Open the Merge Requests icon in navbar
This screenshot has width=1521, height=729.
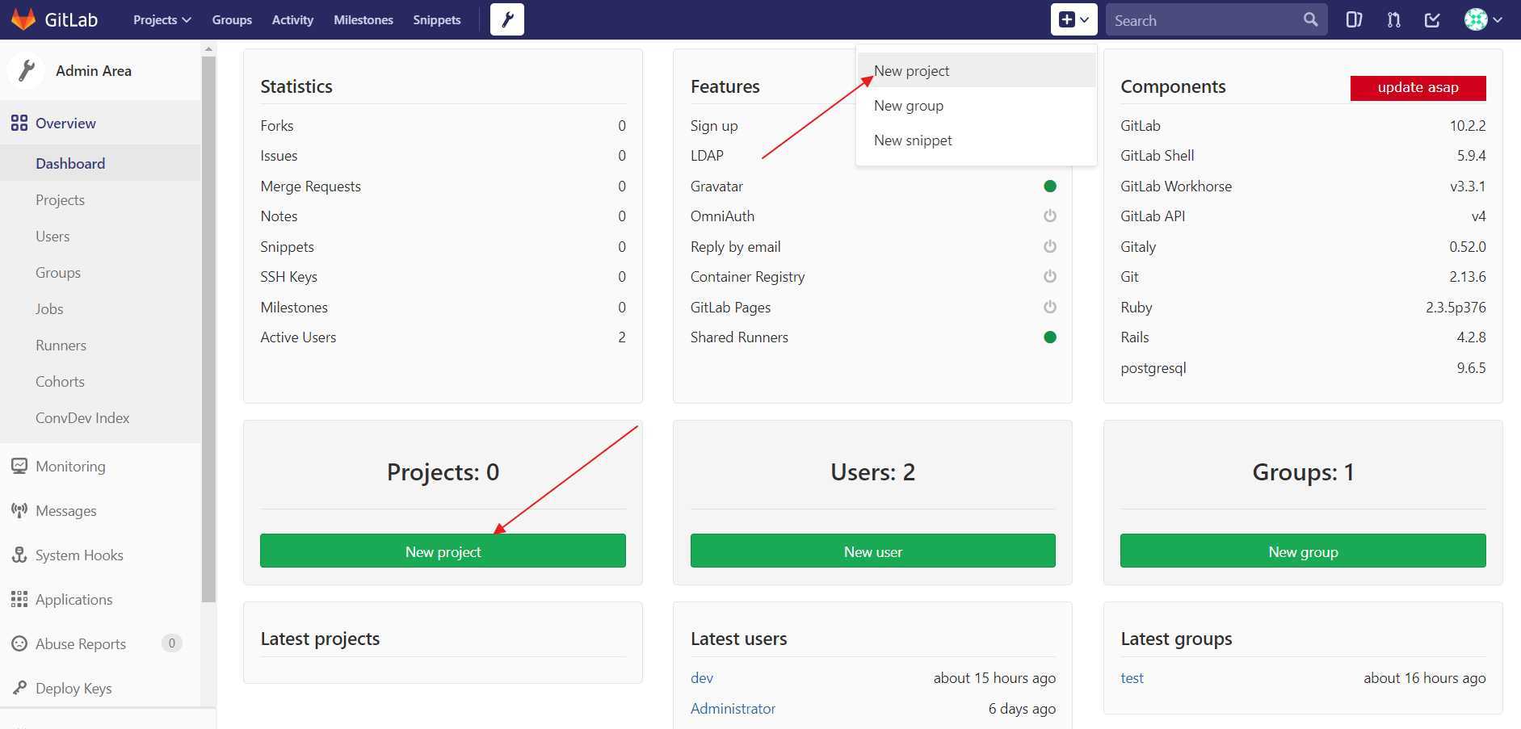click(x=1394, y=19)
